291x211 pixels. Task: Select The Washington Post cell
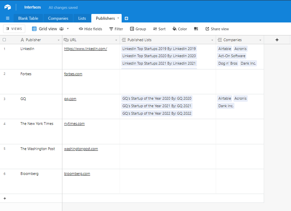pos(31,157)
